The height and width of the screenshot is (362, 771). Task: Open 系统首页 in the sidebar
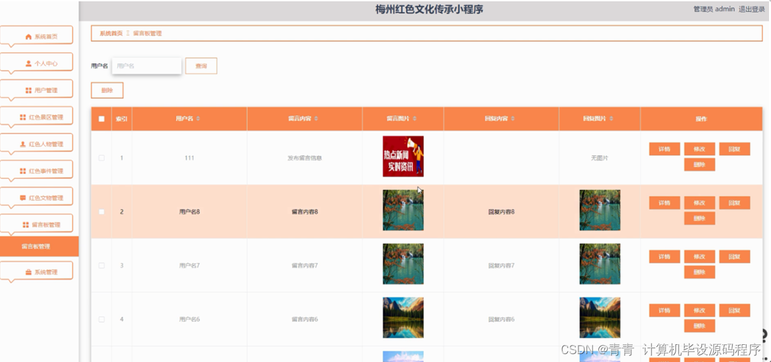[36, 36]
